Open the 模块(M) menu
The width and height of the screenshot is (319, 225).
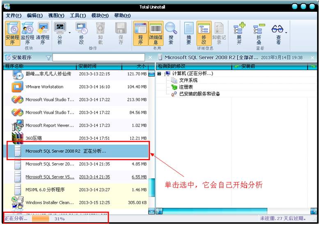point(100,16)
